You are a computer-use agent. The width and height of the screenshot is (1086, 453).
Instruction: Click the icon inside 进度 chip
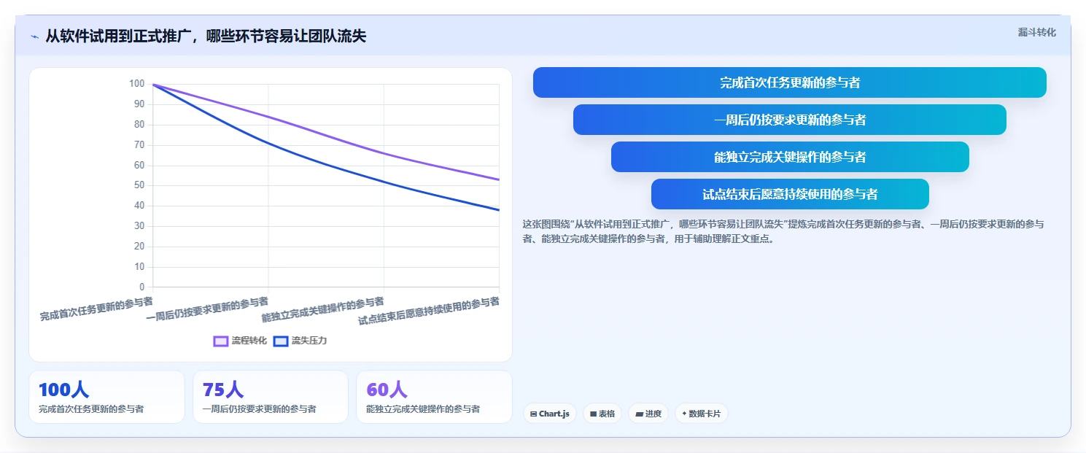coord(639,414)
